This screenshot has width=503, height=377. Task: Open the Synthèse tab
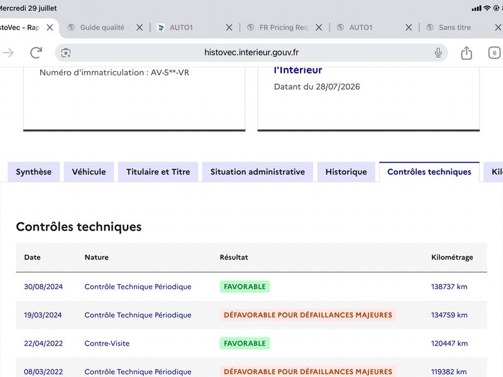(34, 172)
